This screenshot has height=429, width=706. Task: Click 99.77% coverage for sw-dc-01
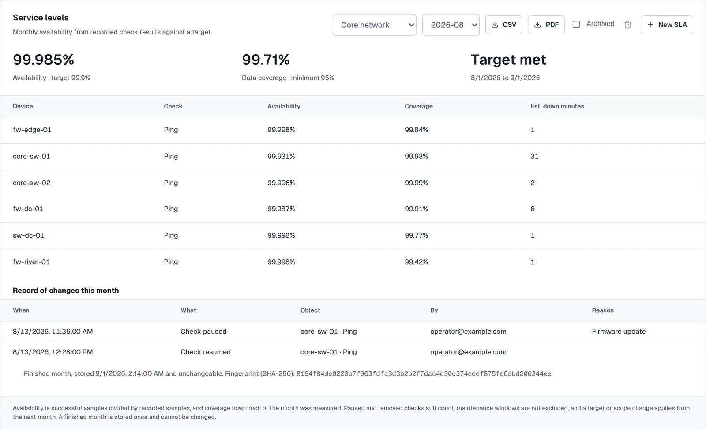(x=416, y=235)
